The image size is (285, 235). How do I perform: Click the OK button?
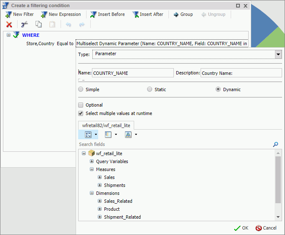coord(241,228)
